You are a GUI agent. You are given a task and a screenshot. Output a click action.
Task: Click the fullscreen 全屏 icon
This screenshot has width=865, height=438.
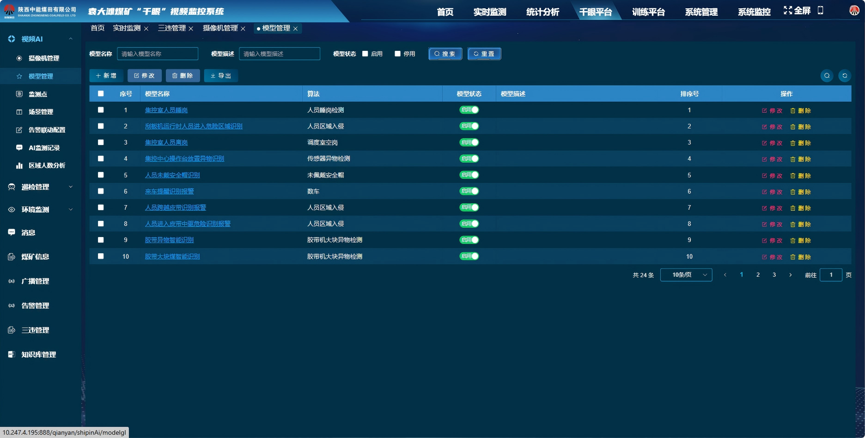(x=788, y=10)
